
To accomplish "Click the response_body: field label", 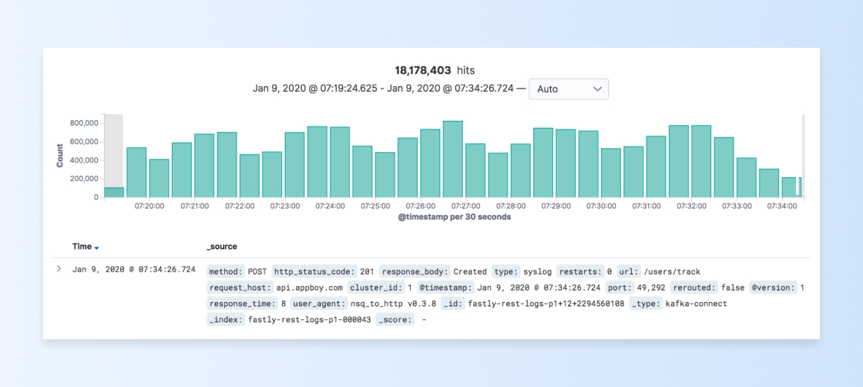I will point(415,271).
